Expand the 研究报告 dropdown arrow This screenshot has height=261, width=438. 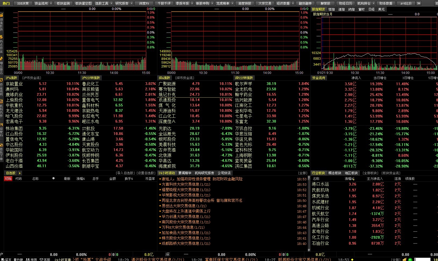click(131, 3)
